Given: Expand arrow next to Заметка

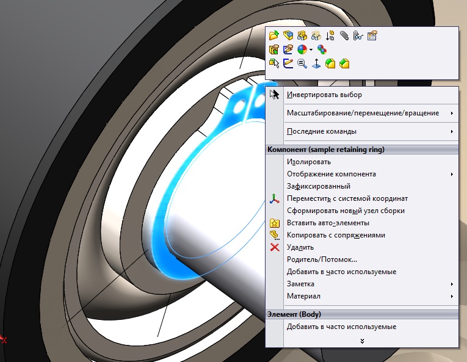Looking at the screenshot, I should pyautogui.click(x=452, y=284).
